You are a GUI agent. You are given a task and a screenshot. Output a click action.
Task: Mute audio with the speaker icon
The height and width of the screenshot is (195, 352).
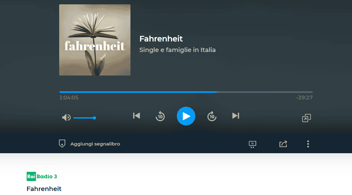click(x=66, y=117)
